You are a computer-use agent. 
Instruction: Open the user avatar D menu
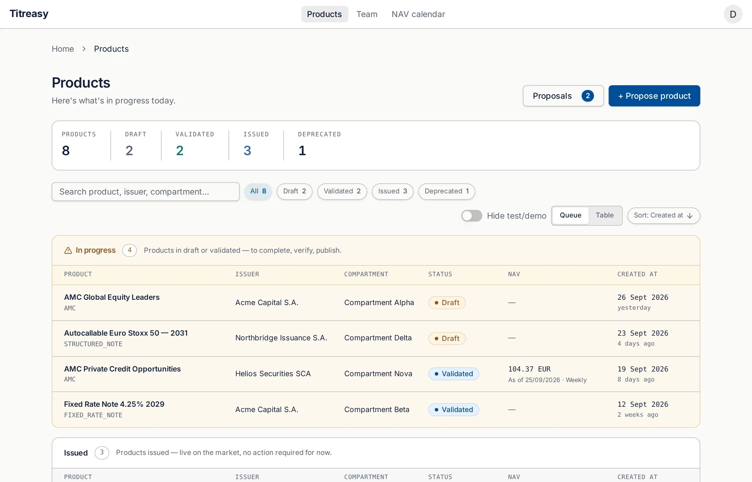[x=733, y=14]
